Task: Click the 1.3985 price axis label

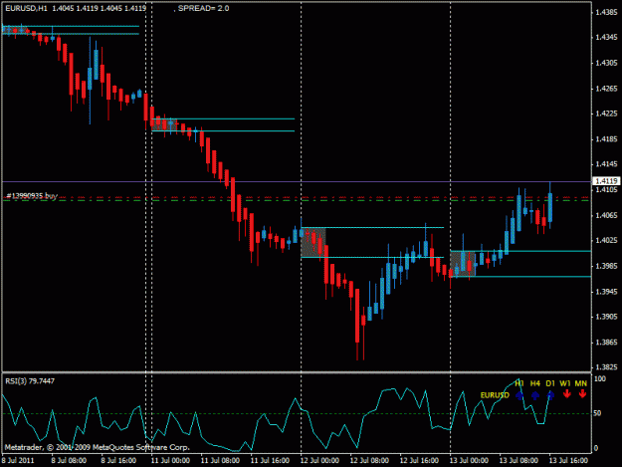Action: [606, 266]
